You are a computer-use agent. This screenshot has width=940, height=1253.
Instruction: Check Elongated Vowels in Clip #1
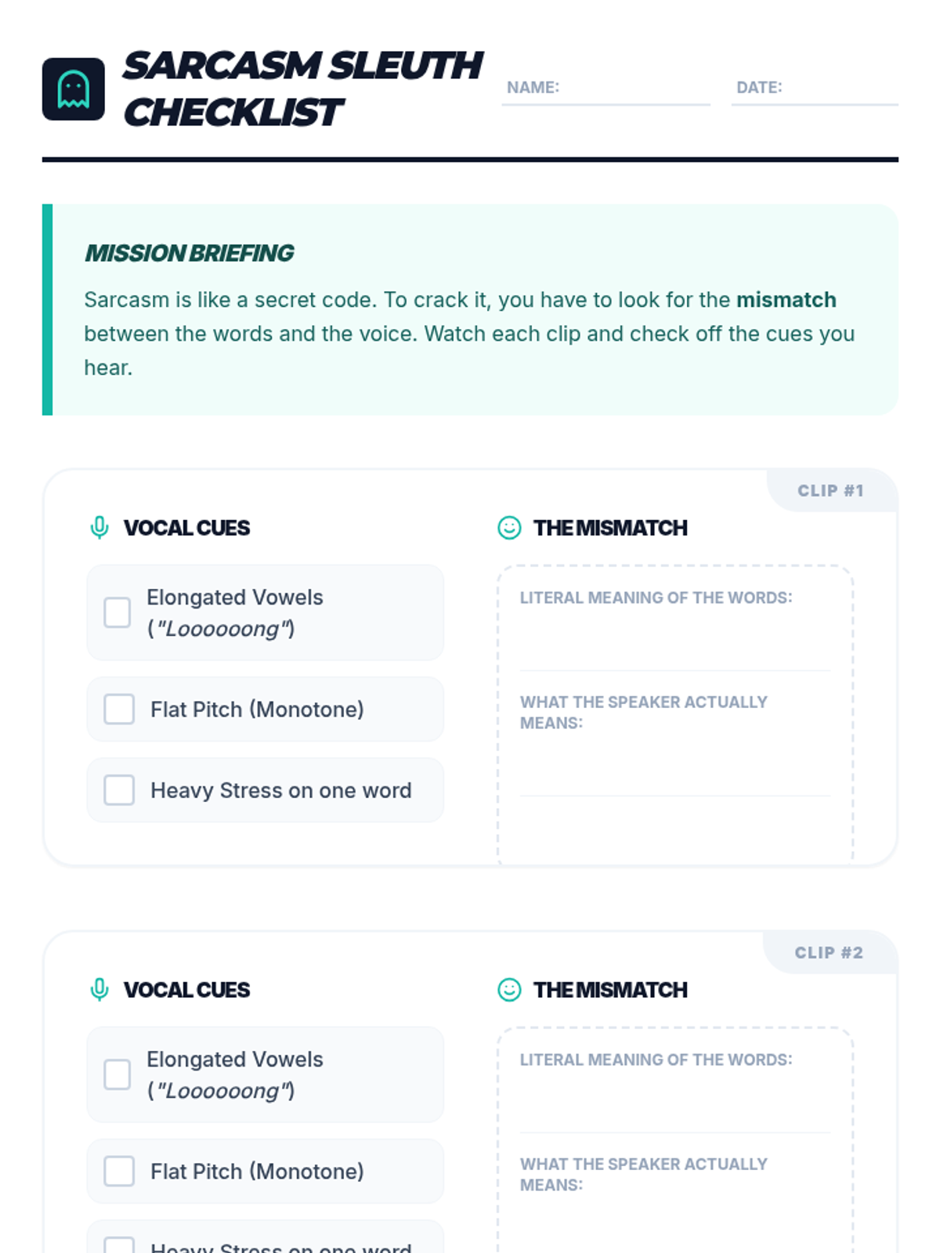(x=117, y=612)
